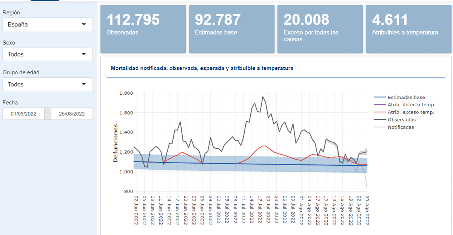Click the start date field 01/06/2022

[x=23, y=114]
